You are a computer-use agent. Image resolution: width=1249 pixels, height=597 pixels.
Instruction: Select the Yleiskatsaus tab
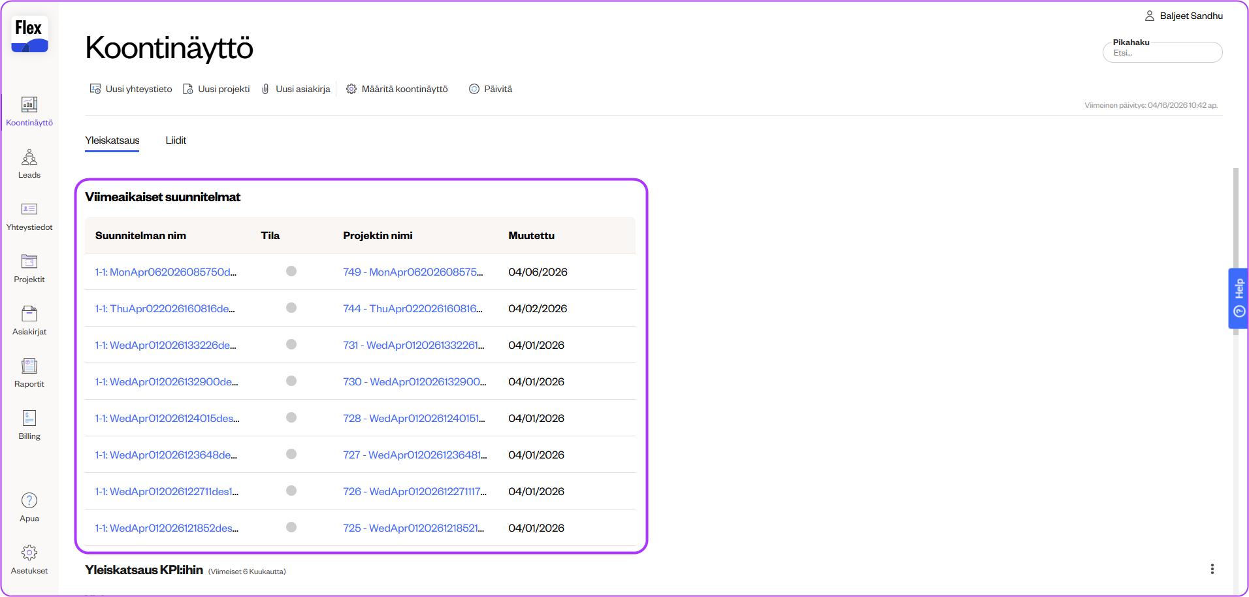coord(112,140)
